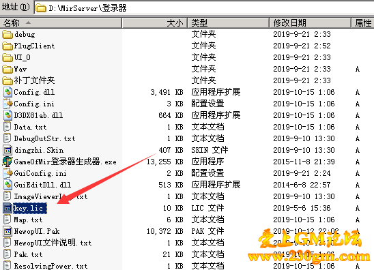Select the file name ResolvingPower.txt
This screenshot has height=270, width=374.
point(51,266)
